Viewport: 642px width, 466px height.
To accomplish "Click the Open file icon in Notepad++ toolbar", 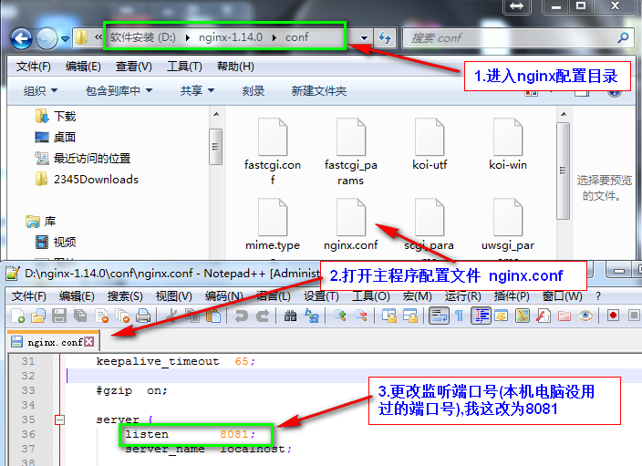I will pyautogui.click(x=38, y=316).
